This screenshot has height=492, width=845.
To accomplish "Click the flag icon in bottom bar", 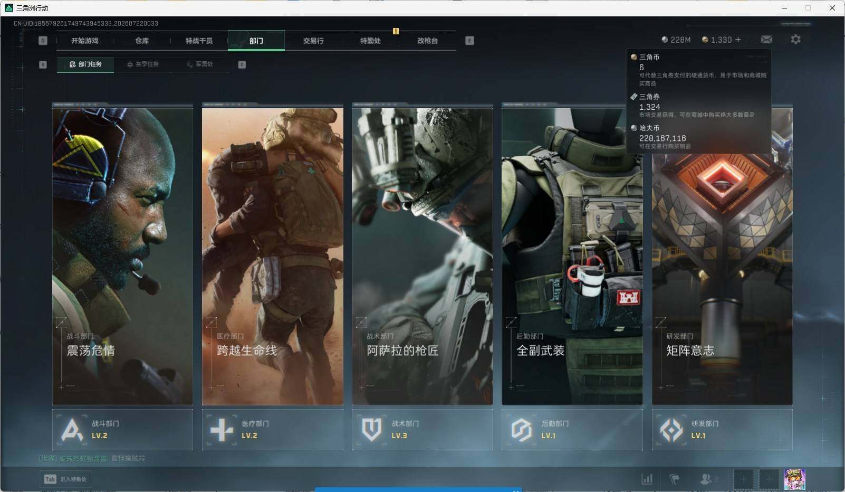I will [674, 479].
